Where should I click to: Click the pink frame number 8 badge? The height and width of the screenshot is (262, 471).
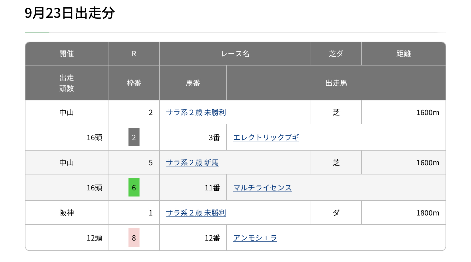134,238
